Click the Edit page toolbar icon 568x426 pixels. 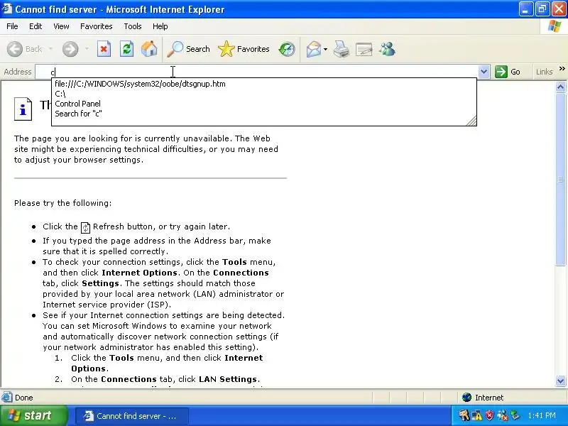click(364, 49)
